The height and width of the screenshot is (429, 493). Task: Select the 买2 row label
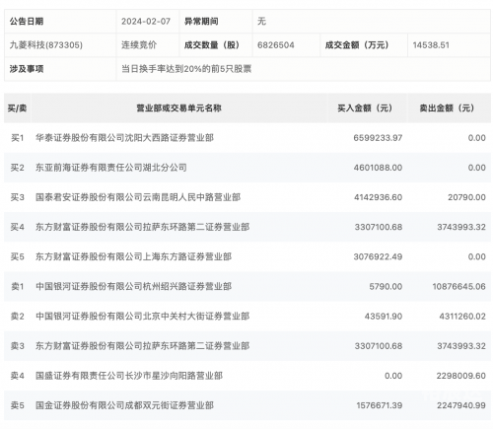coord(18,168)
